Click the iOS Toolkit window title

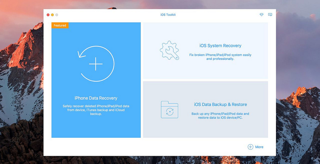[x=167, y=15]
